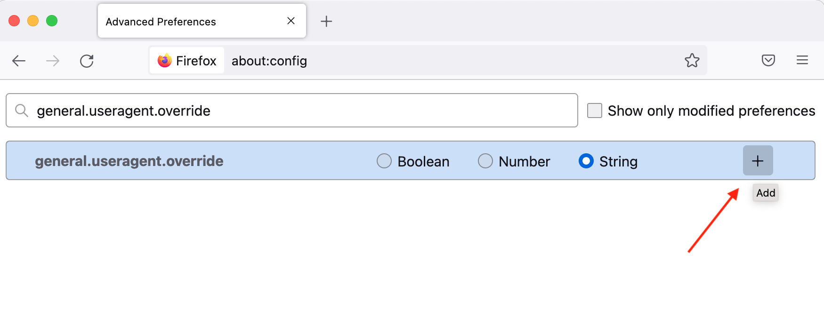The height and width of the screenshot is (332, 824).
Task: Click the magnifying glass search icon
Action: pos(22,111)
